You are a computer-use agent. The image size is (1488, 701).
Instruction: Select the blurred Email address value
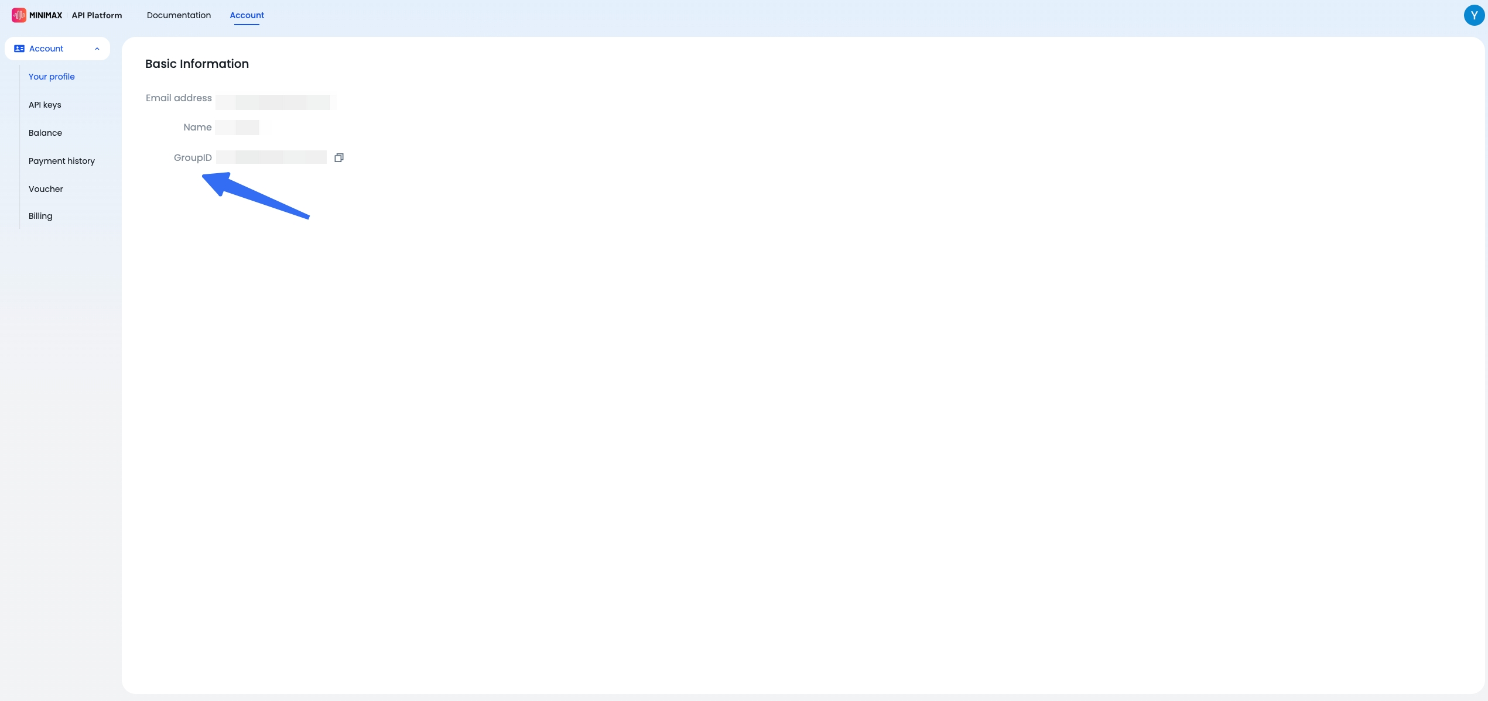tap(275, 102)
